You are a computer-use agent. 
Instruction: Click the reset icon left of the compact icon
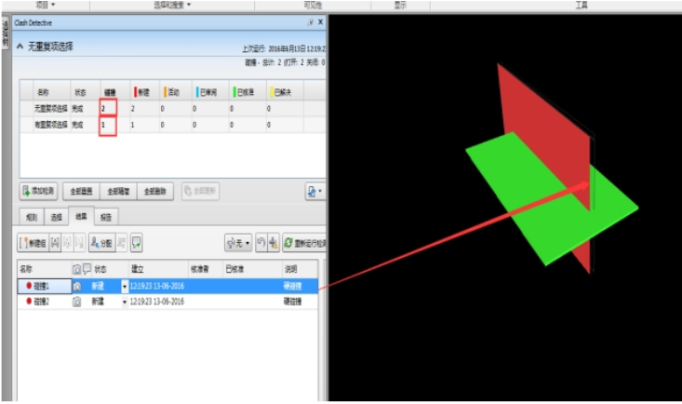(x=261, y=243)
